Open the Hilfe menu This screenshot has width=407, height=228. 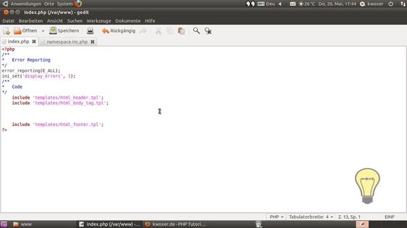pos(150,21)
